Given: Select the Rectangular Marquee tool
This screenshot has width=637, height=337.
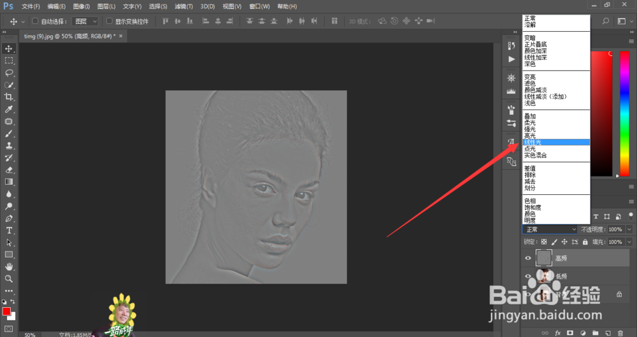Looking at the screenshot, I should pyautogui.click(x=8, y=61).
